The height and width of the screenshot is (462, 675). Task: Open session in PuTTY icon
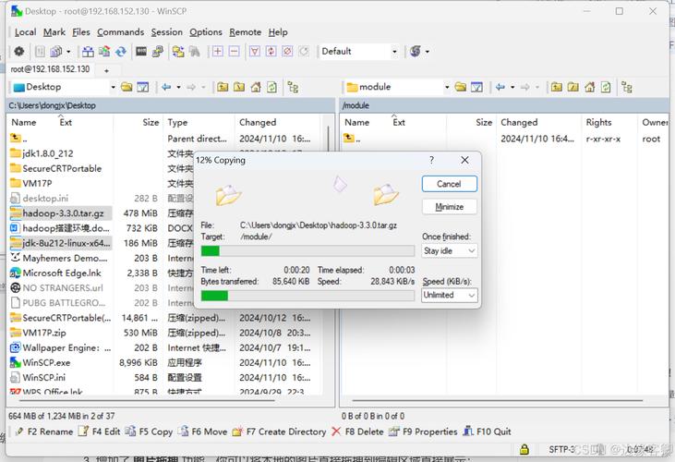click(158, 51)
